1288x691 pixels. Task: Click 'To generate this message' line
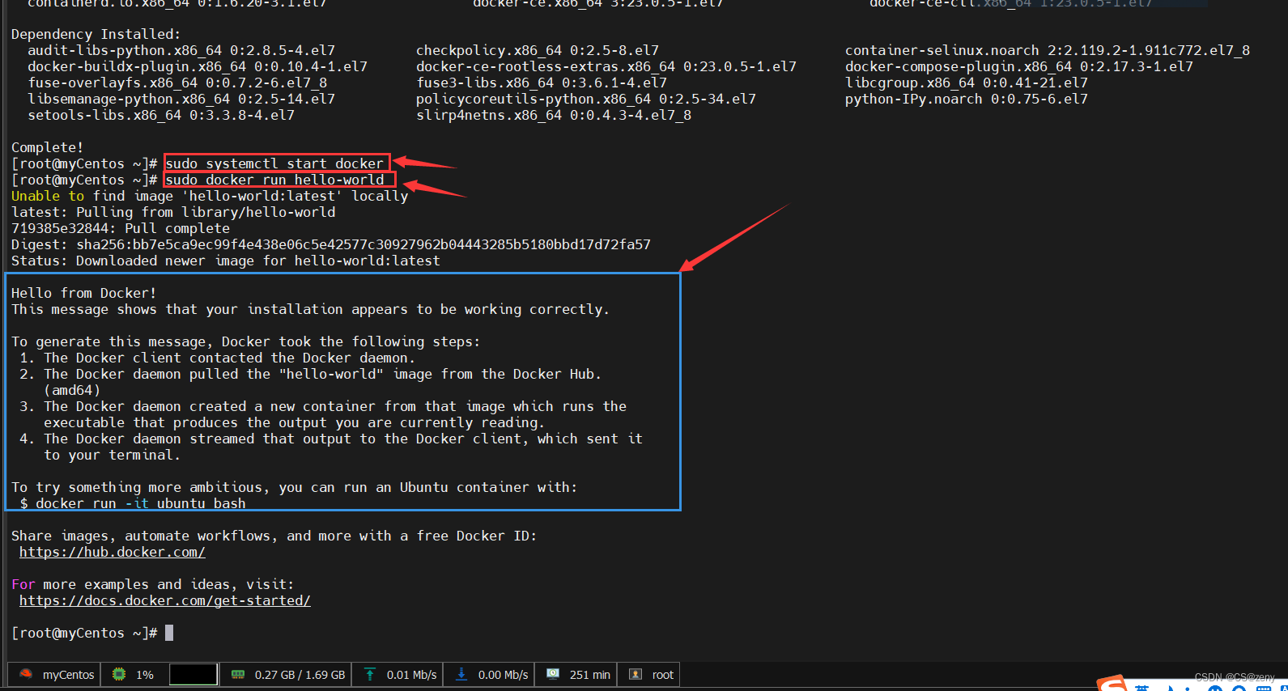(x=245, y=341)
